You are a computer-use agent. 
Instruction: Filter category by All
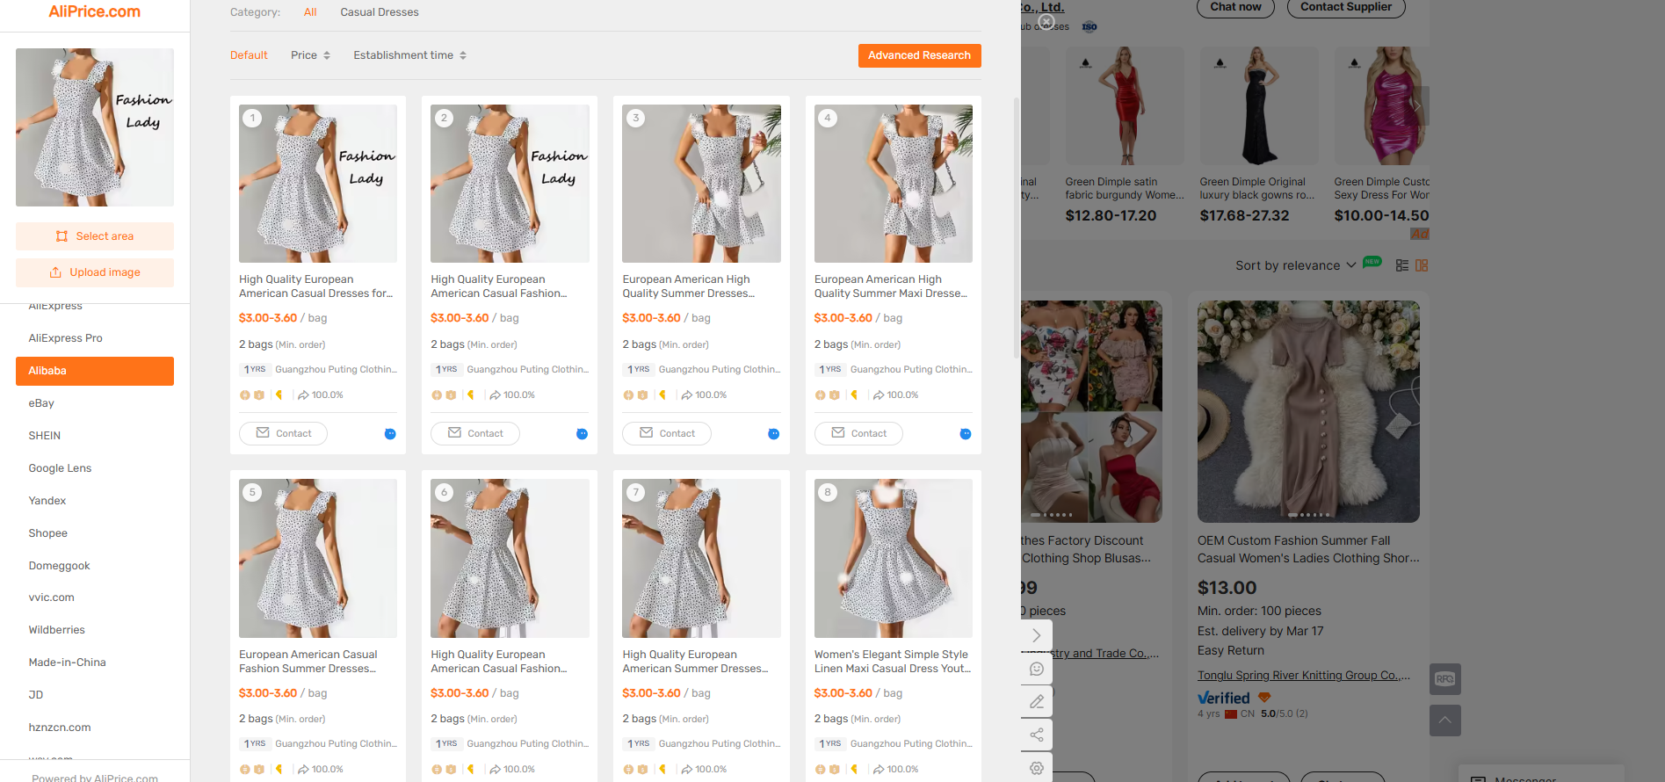point(310,12)
